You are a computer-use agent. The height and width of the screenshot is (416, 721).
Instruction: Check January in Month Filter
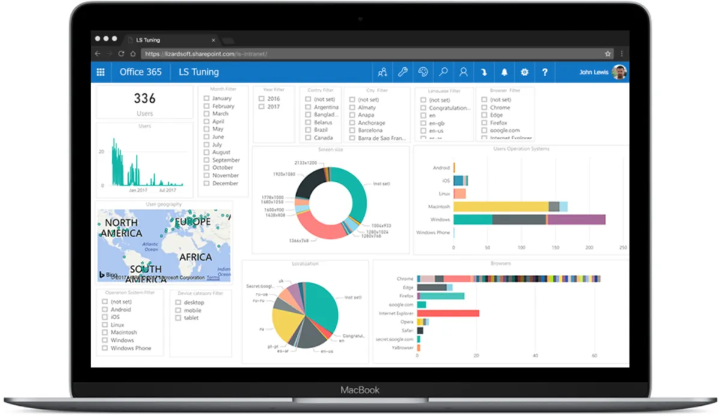click(x=207, y=98)
